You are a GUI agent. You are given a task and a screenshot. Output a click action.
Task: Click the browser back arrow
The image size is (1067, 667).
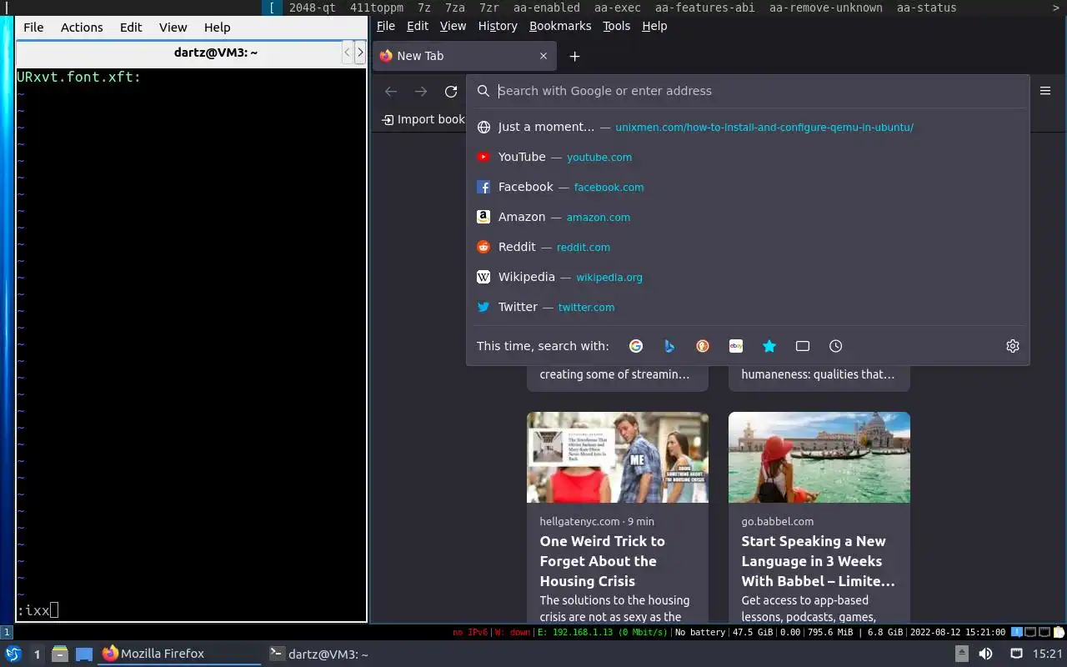(391, 91)
